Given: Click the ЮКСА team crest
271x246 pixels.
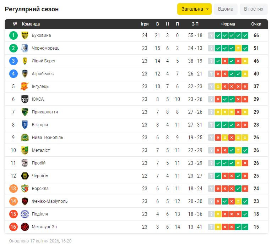Looking at the screenshot, I should [25, 99].
